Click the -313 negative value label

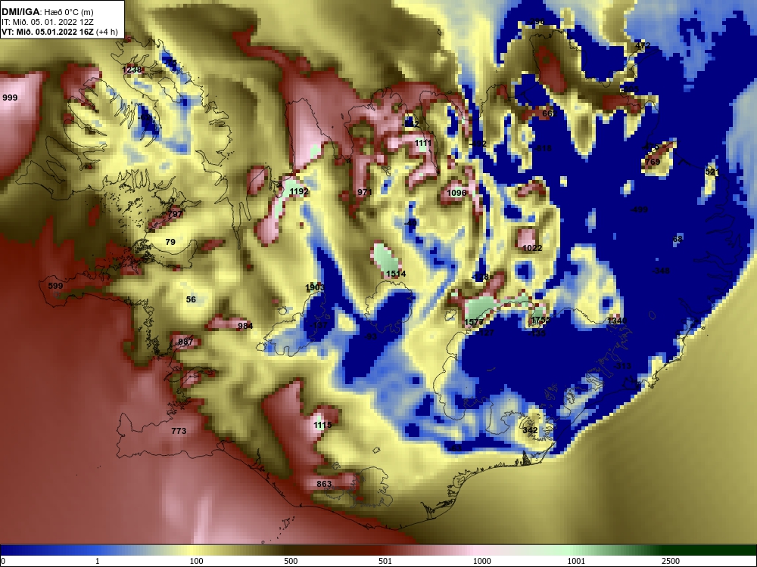pos(622,367)
